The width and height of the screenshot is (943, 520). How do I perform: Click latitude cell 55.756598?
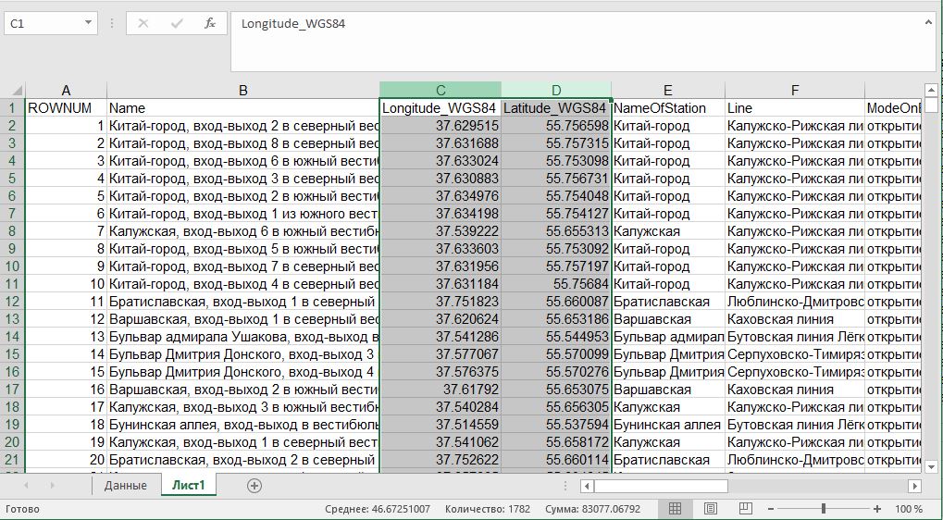(556, 126)
